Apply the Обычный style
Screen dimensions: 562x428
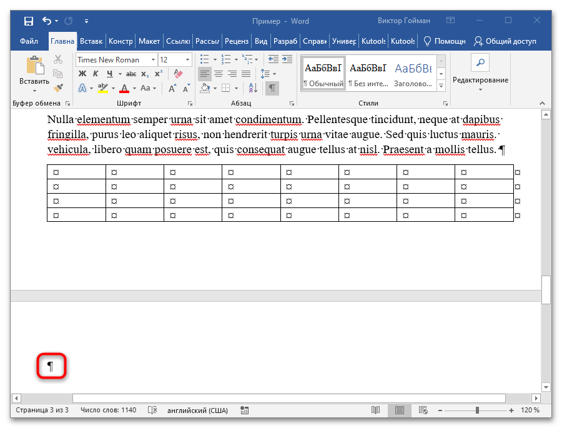point(323,74)
